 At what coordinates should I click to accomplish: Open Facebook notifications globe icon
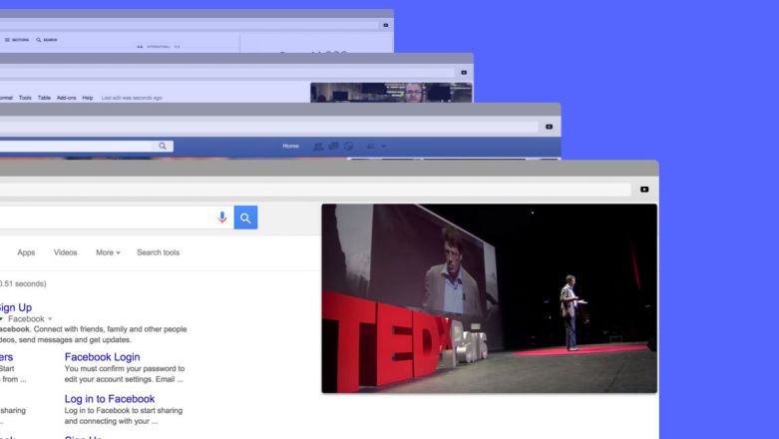pos(349,147)
